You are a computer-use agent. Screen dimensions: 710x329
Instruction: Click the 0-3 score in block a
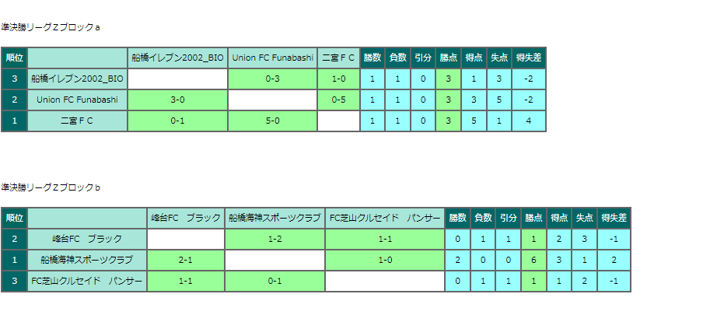[273, 79]
